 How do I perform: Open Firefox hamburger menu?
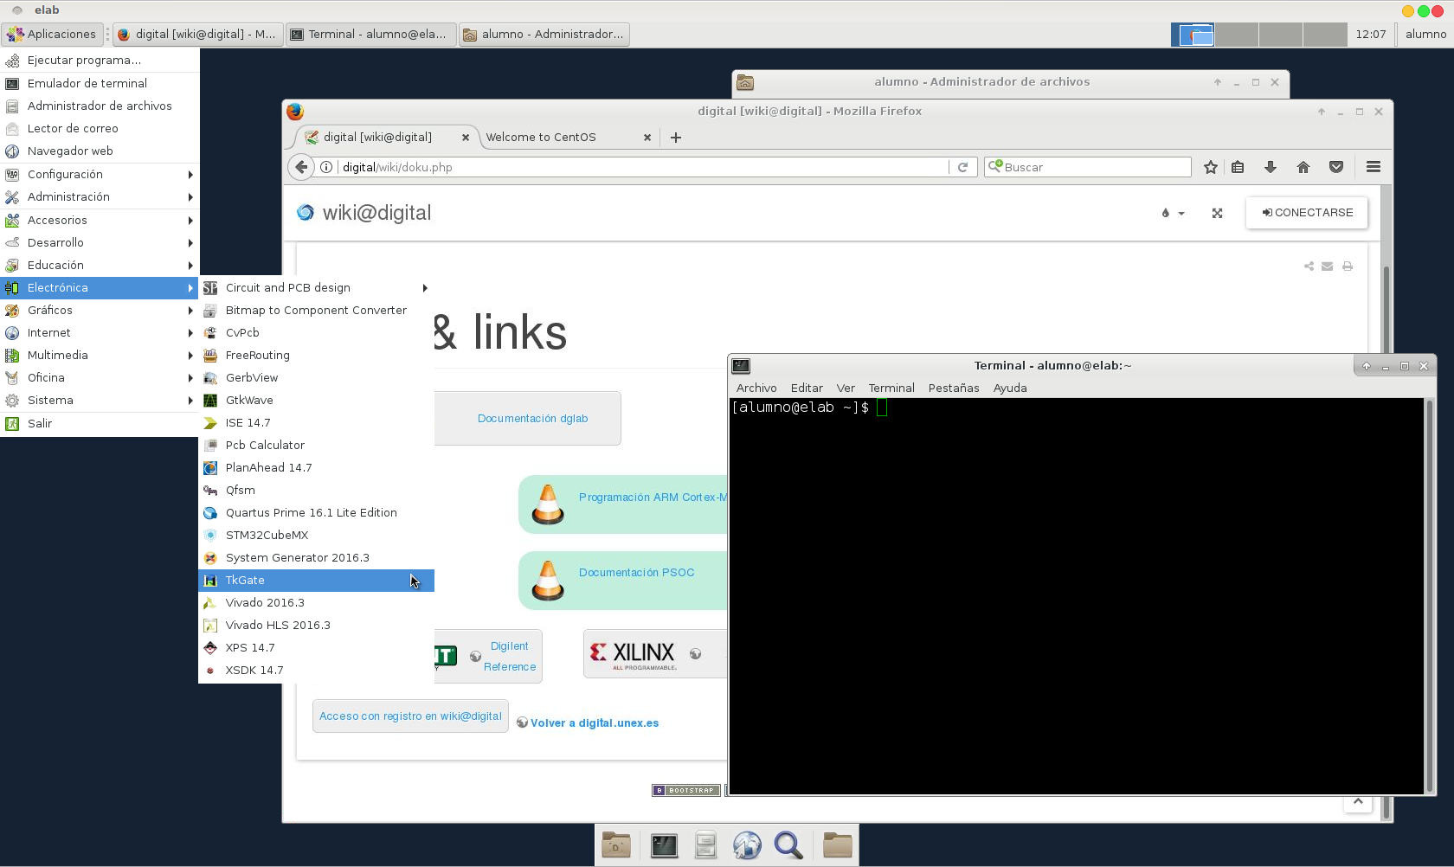1373,167
